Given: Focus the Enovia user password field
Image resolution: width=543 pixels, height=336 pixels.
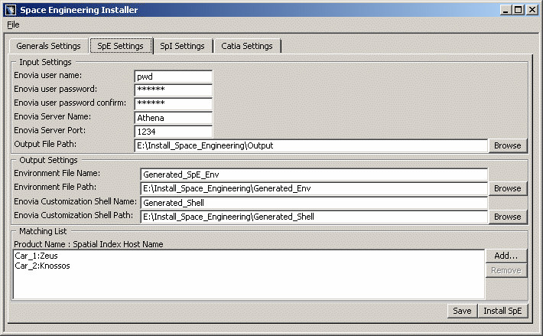Looking at the screenshot, I should point(173,90).
